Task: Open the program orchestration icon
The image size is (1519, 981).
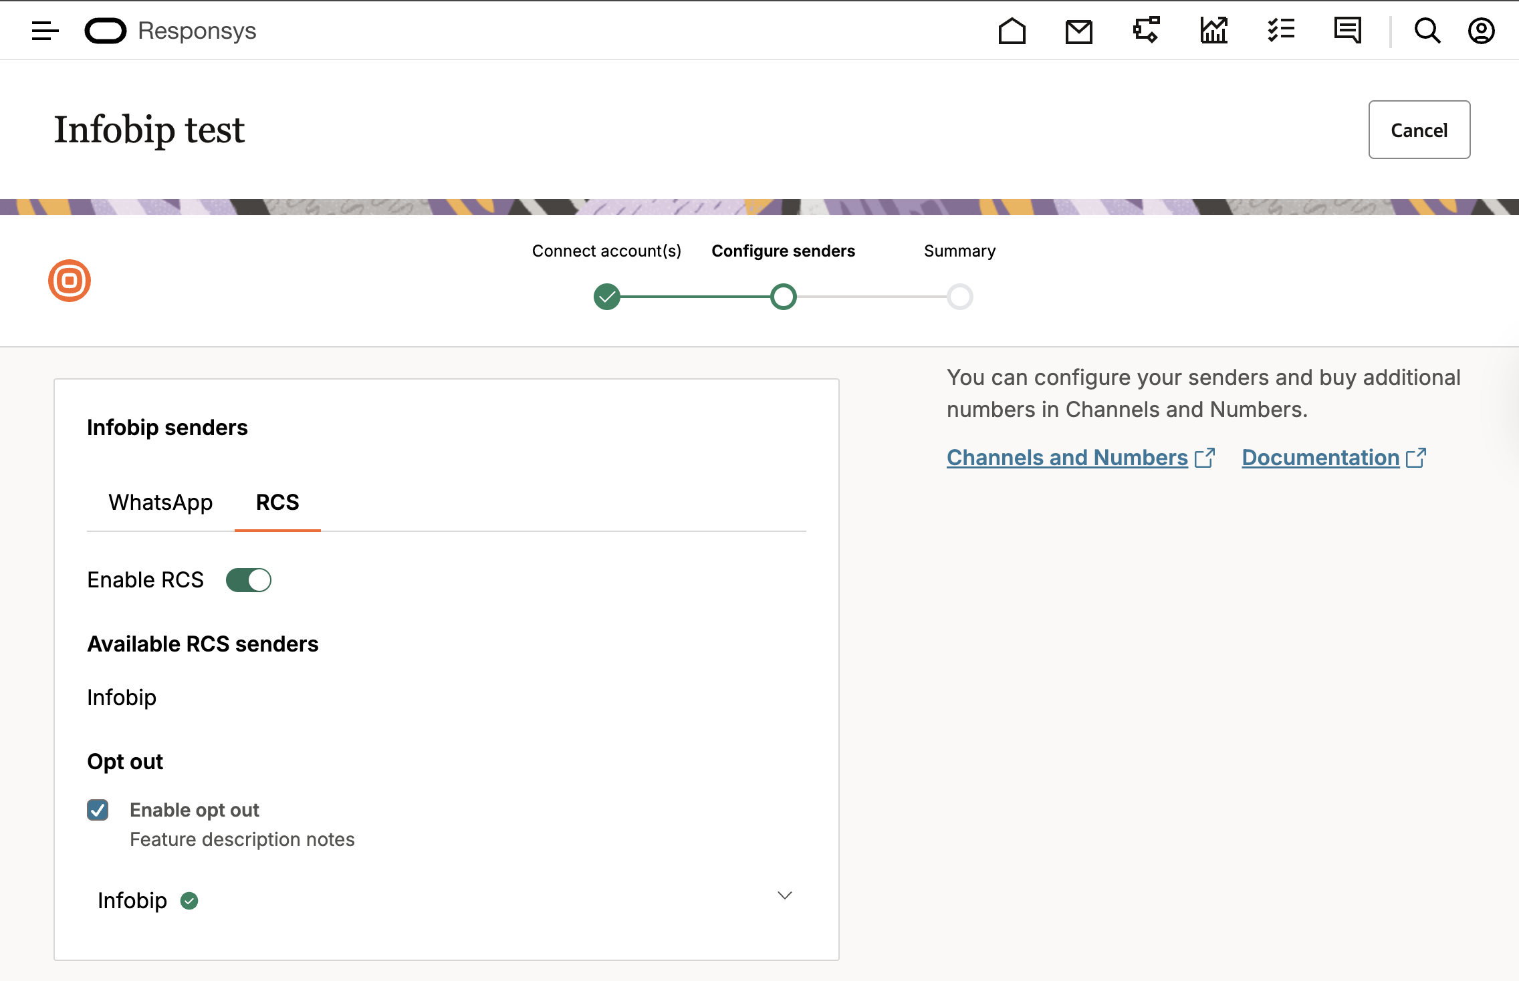Action: click(1146, 31)
